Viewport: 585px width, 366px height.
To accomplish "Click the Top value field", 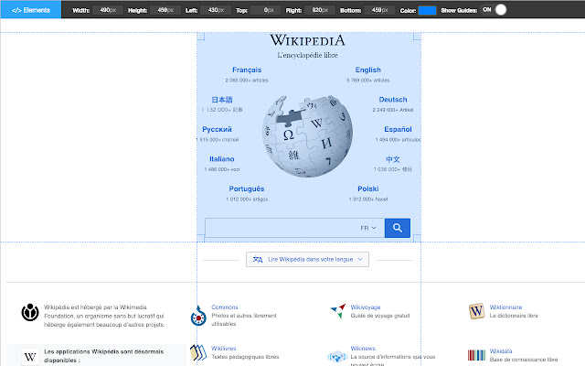I will [266, 10].
